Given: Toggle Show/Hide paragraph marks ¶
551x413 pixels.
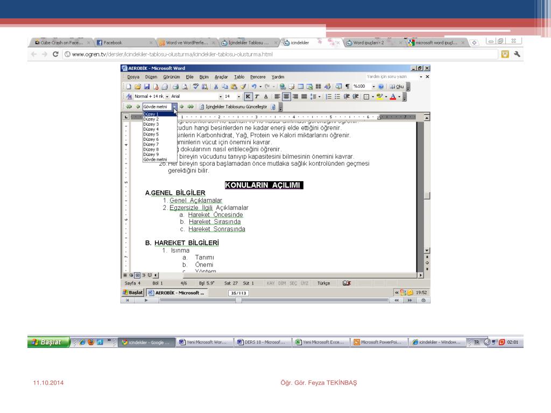Looking at the screenshot, I should coord(347,87).
